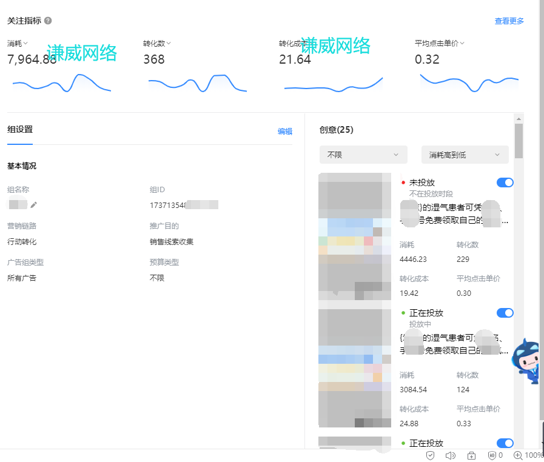Image resolution: width=544 pixels, height=462 pixels.
Task: Click the creatives panel scrollbar thumb
Action: (x=519, y=141)
